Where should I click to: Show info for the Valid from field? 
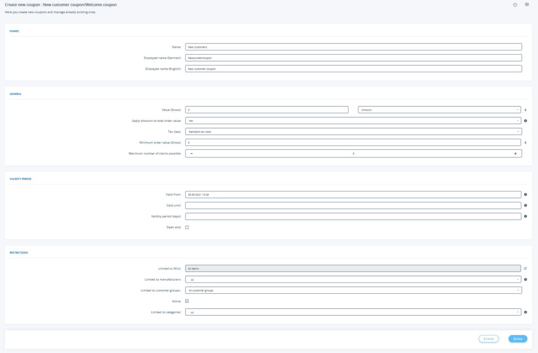[x=526, y=194]
